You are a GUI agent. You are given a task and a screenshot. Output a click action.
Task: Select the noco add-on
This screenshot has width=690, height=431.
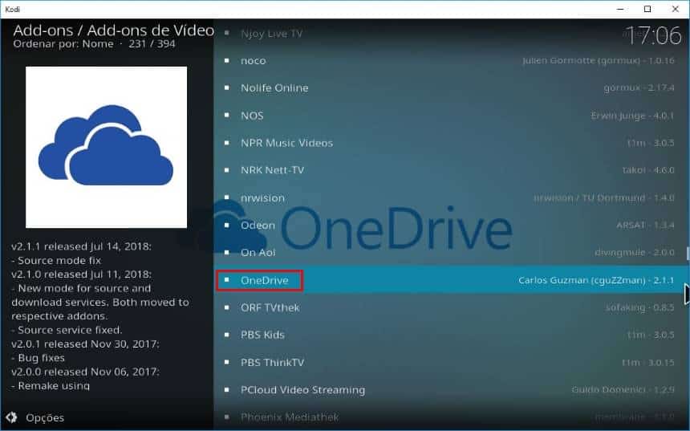(x=452, y=61)
